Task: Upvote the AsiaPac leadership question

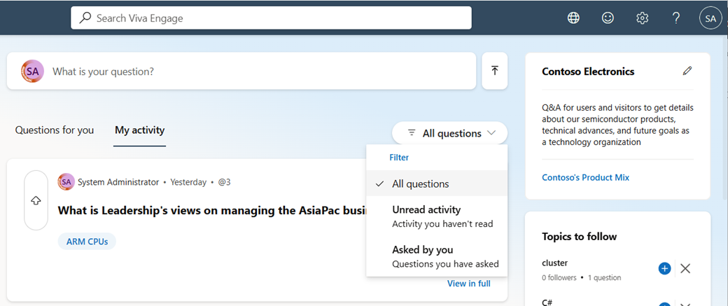Action: pyautogui.click(x=36, y=200)
